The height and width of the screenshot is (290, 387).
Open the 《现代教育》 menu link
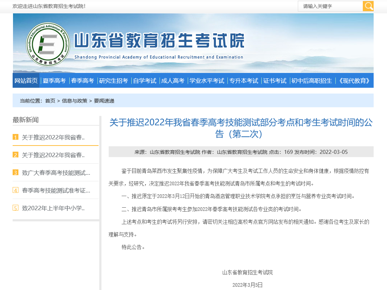(354, 81)
